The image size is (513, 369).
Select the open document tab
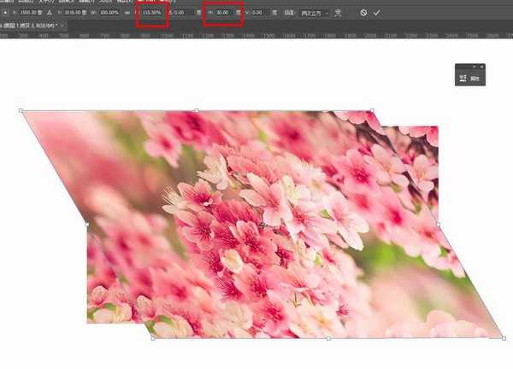30,26
